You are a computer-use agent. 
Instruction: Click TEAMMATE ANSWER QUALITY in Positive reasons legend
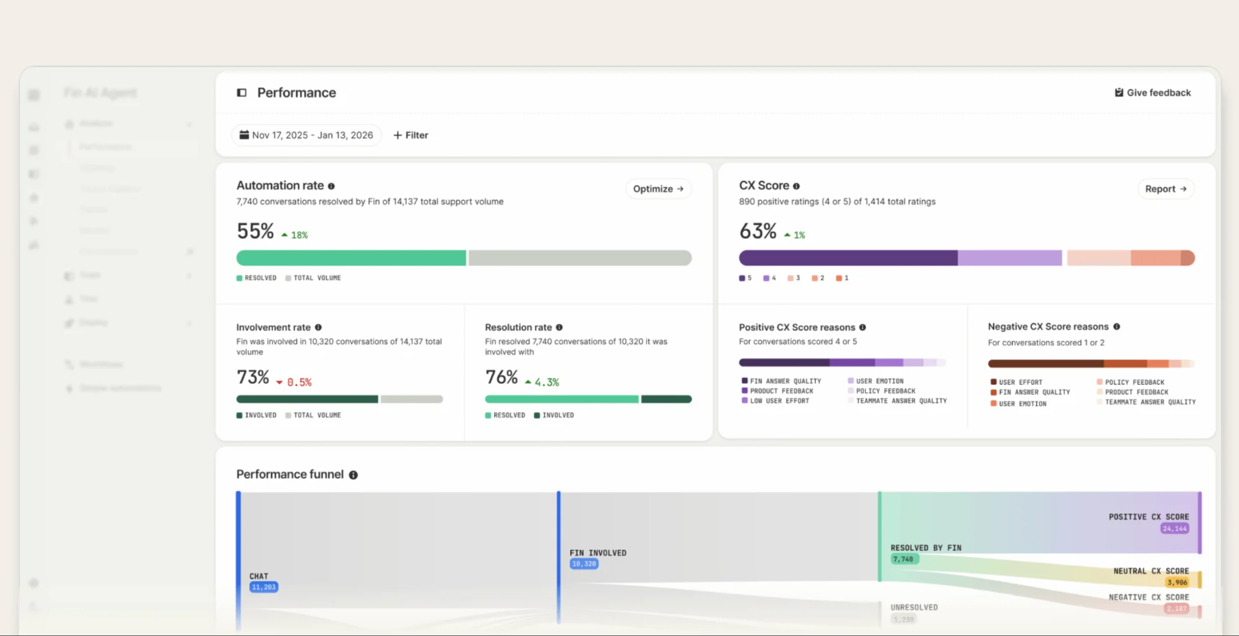(898, 401)
